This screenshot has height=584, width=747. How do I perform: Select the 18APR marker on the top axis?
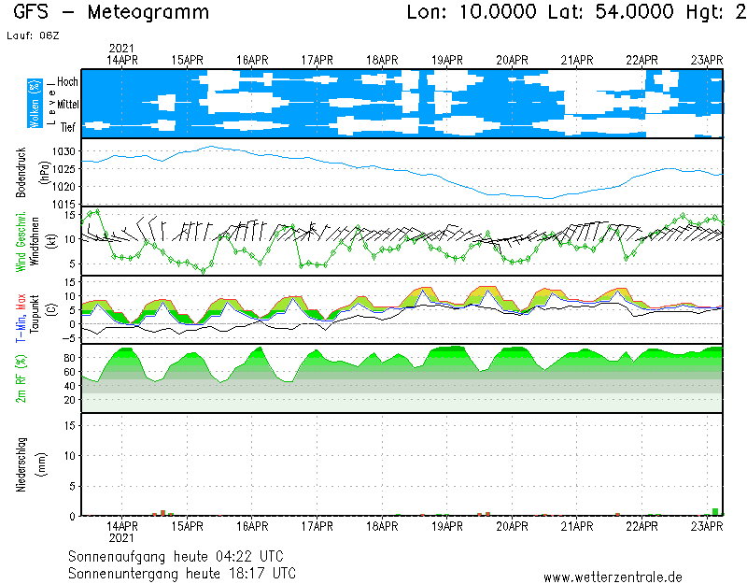coord(382,60)
